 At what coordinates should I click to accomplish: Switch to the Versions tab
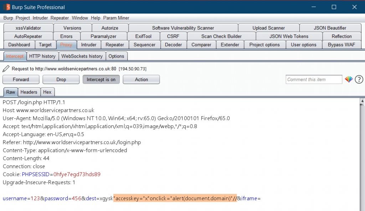(72, 28)
